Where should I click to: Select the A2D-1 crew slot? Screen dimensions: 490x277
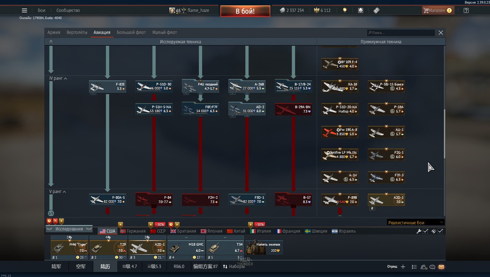coord(147,247)
